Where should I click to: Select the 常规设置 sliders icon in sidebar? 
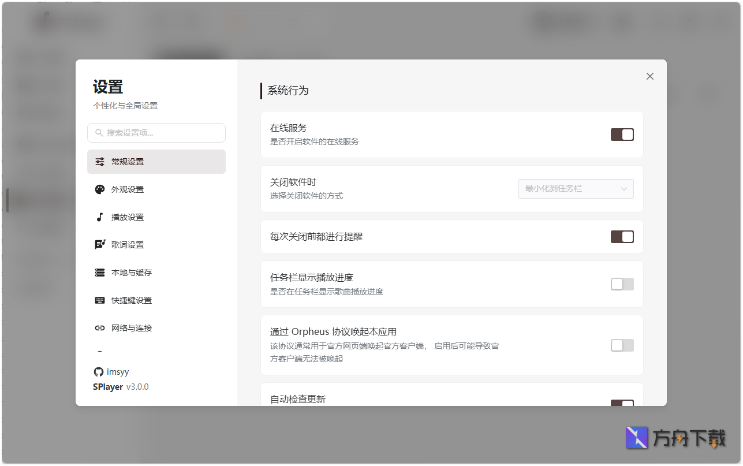[99, 162]
